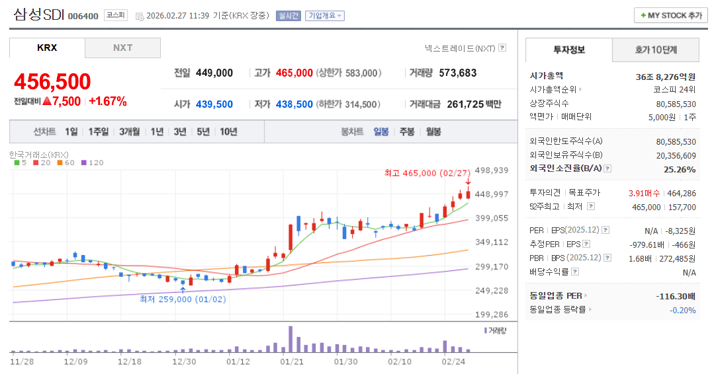Click the arrow next to 동일업종 등락률
Viewport: 714px width, 374px height.
[x=590, y=309]
